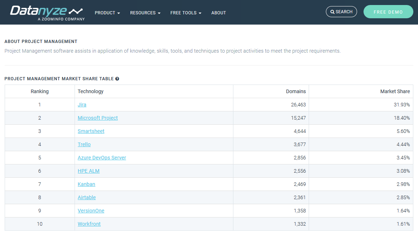
Task: Open the Product dropdown menu
Action: tap(108, 13)
